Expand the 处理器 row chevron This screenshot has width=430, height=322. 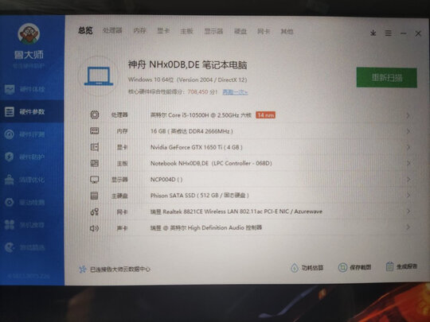[408, 115]
